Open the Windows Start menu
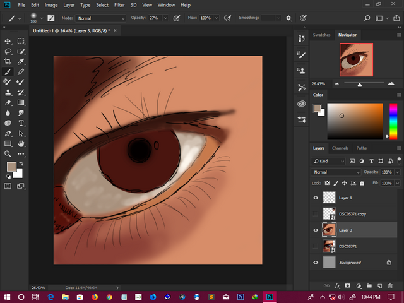The image size is (404, 303). click(6, 296)
